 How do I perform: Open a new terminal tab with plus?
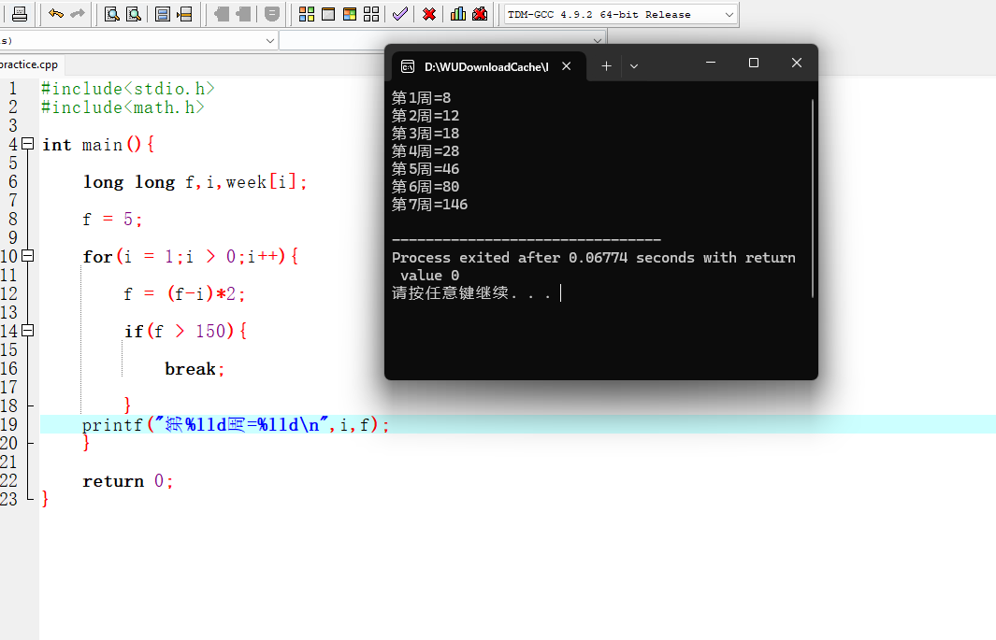[x=607, y=66]
